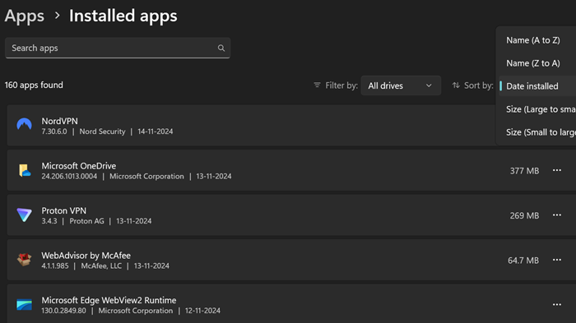Viewport: 576px width, 323px height.
Task: Click the 377 MB size value
Action: point(524,171)
